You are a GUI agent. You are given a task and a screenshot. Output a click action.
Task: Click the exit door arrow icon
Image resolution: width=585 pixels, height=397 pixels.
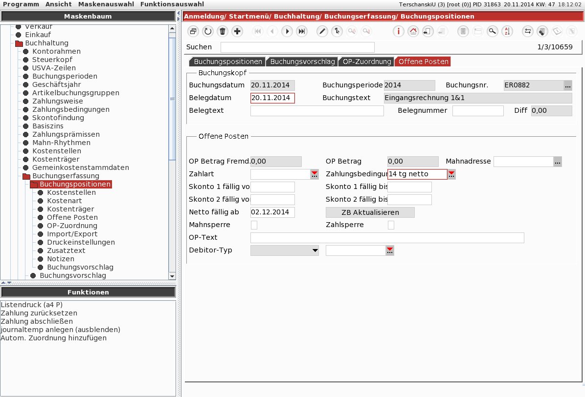tap(427, 31)
